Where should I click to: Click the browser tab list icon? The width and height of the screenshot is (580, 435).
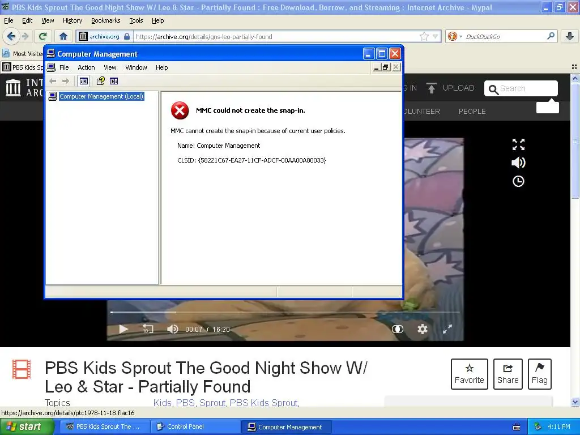pos(574,67)
